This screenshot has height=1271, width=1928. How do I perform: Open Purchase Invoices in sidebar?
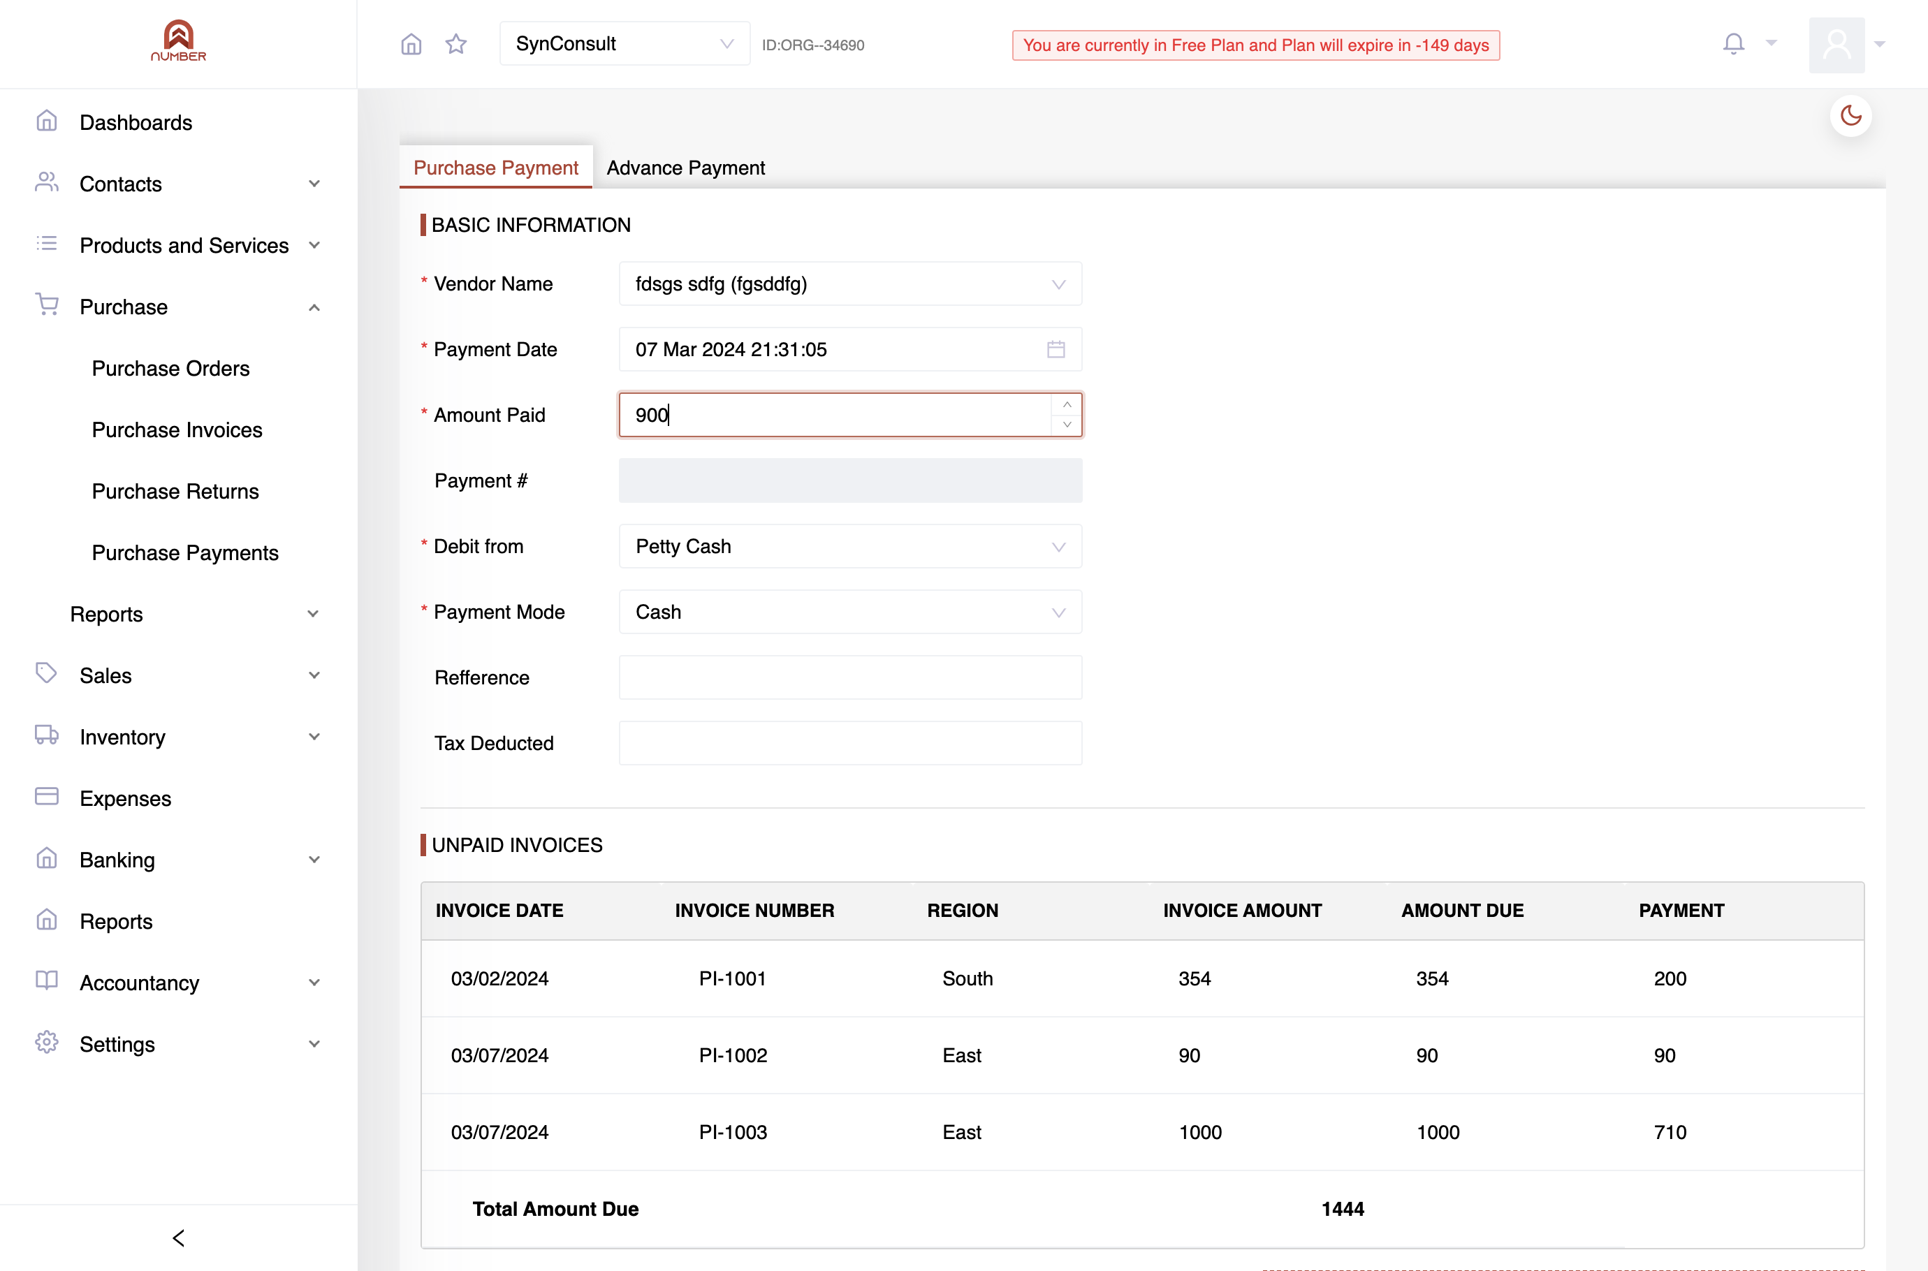tap(177, 430)
